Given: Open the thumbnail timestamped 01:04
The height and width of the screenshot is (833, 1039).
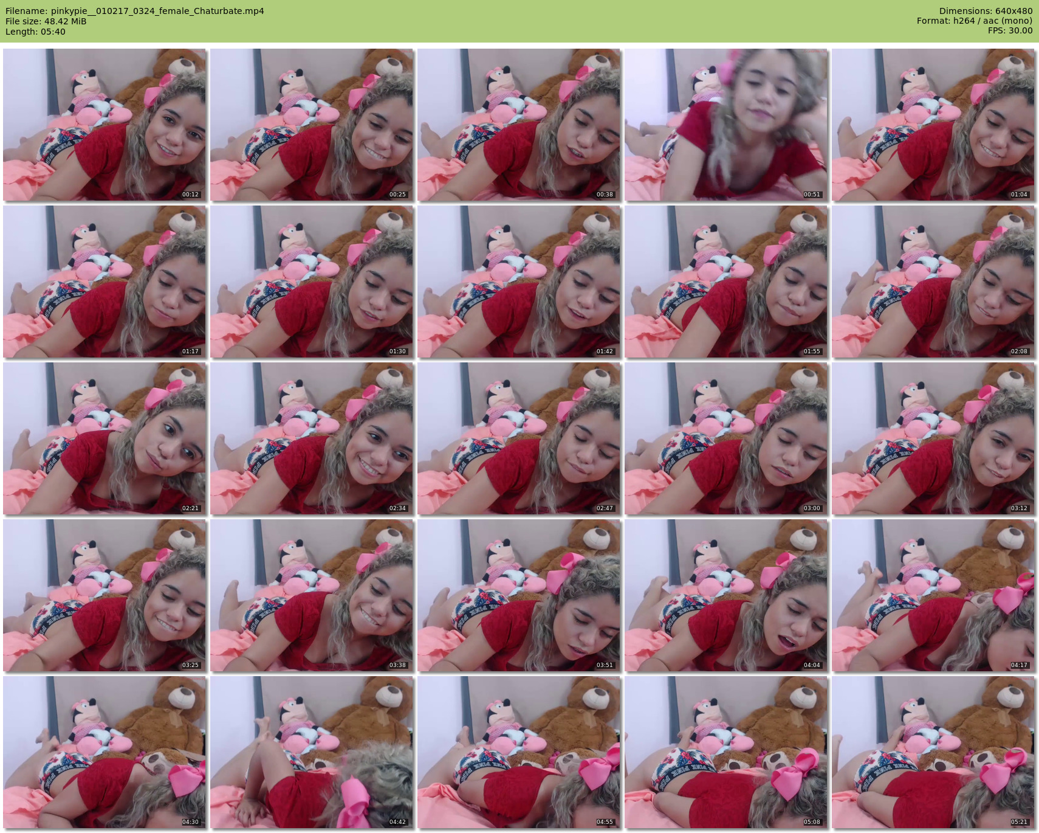Looking at the screenshot, I should [933, 125].
